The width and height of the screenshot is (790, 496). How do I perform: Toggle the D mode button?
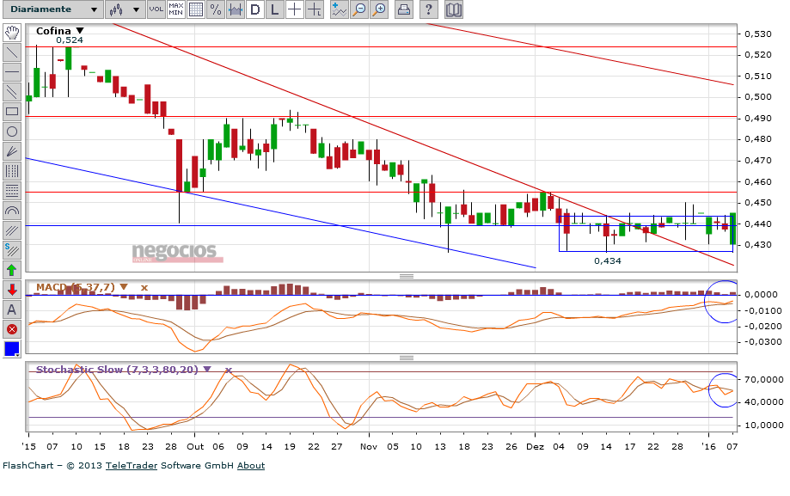click(255, 9)
